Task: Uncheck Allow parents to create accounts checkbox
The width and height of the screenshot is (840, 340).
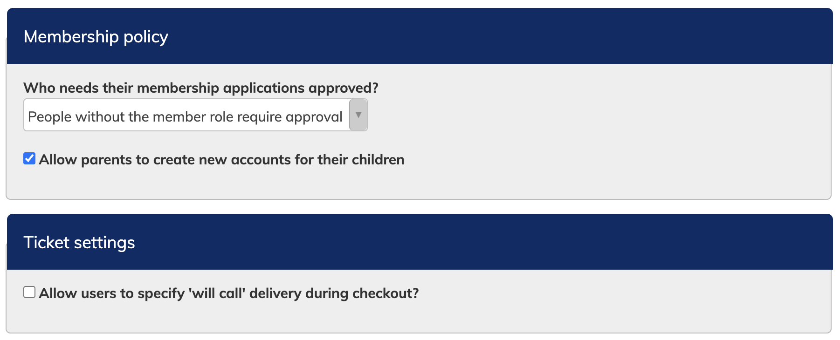Action: click(29, 159)
